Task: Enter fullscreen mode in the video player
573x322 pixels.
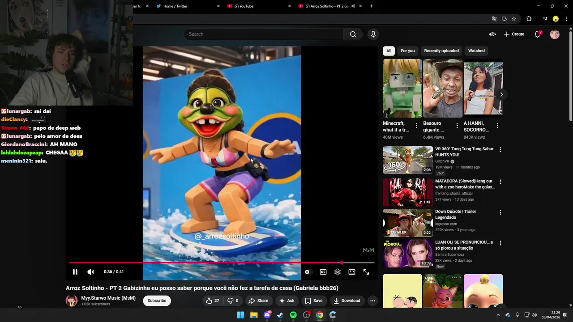Action: (366, 272)
